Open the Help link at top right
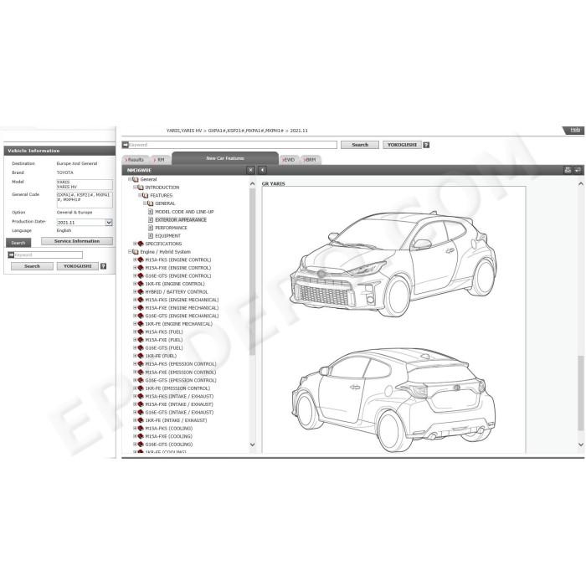 point(575,130)
